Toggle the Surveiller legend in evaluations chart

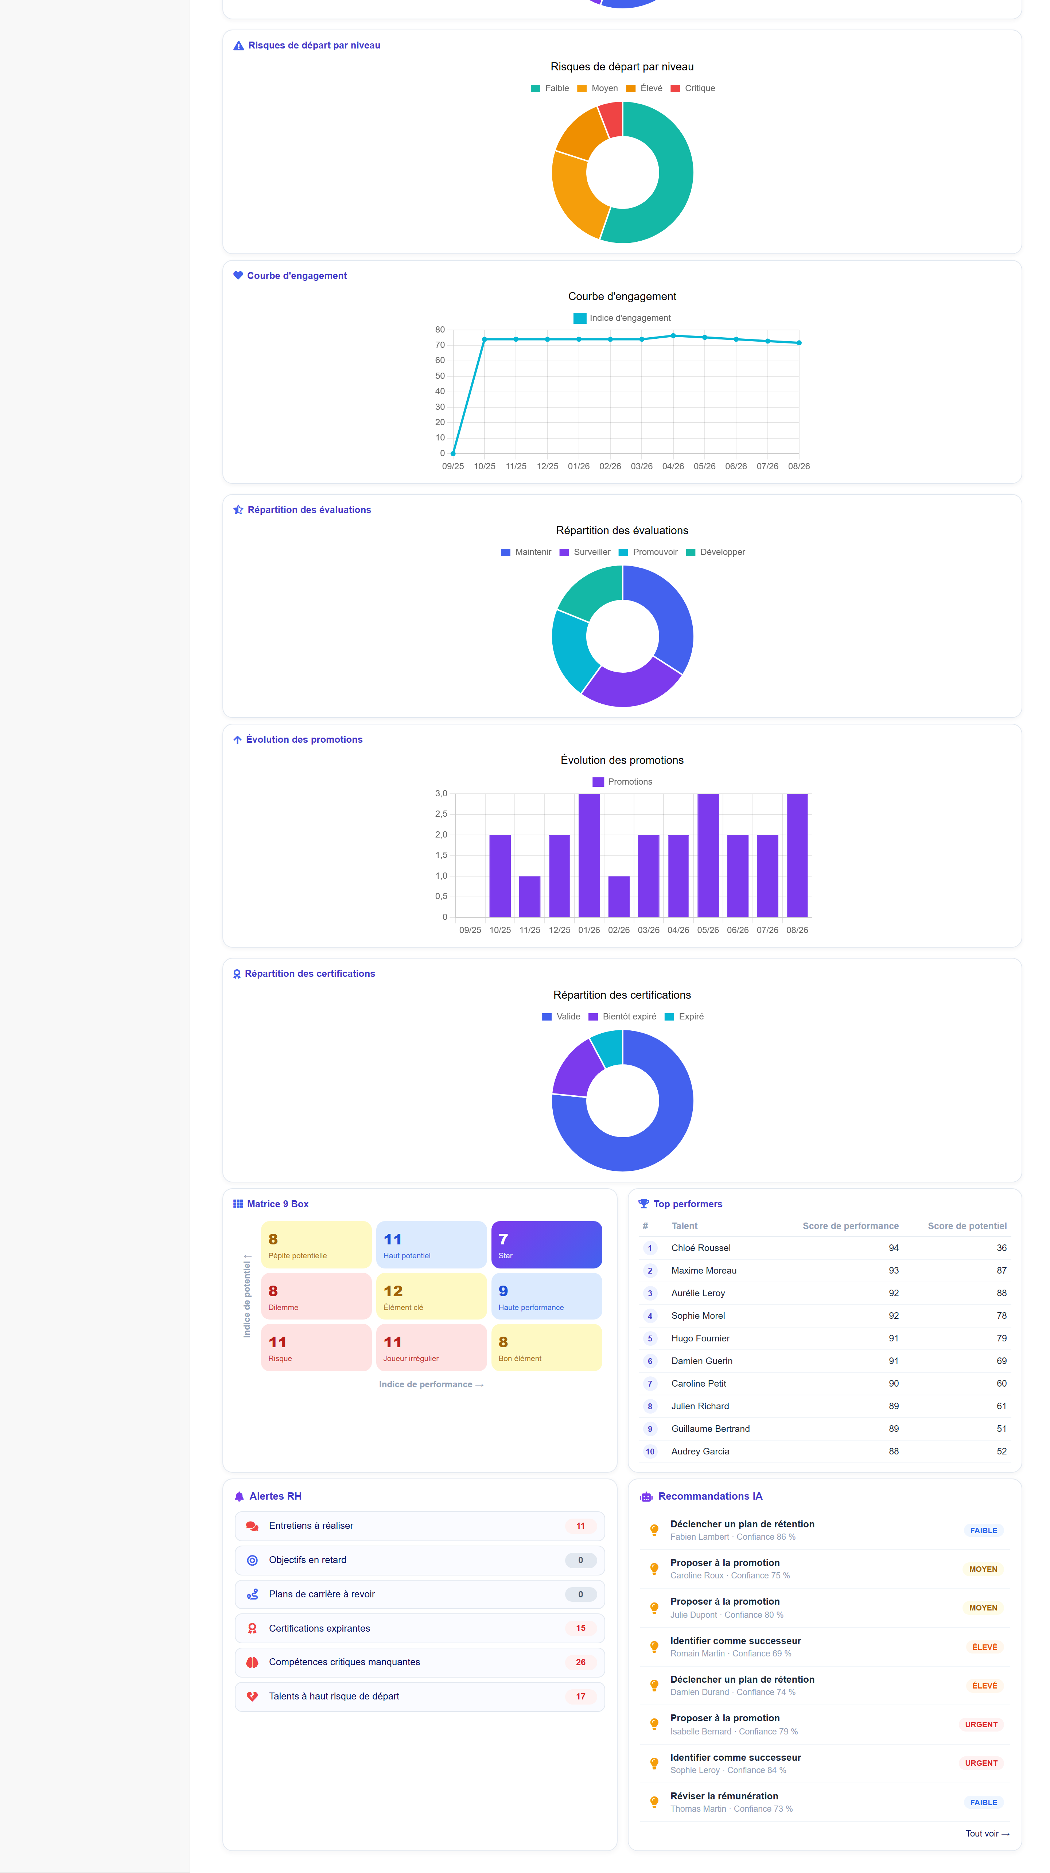point(585,553)
